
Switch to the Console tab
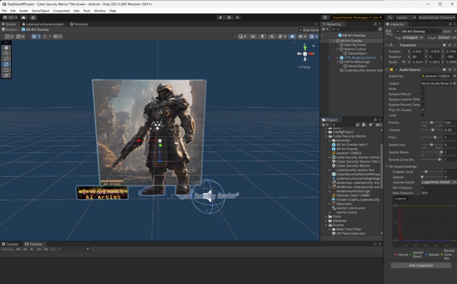tap(10, 244)
